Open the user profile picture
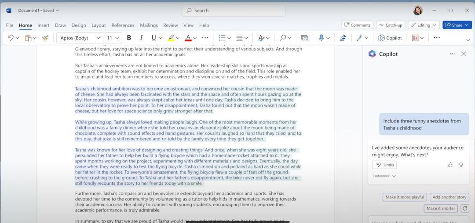 tap(418, 11)
